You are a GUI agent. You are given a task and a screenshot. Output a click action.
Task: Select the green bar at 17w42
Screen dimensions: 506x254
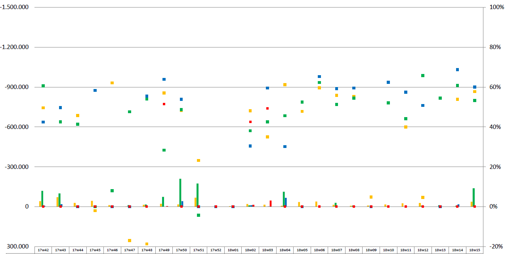(x=42, y=199)
